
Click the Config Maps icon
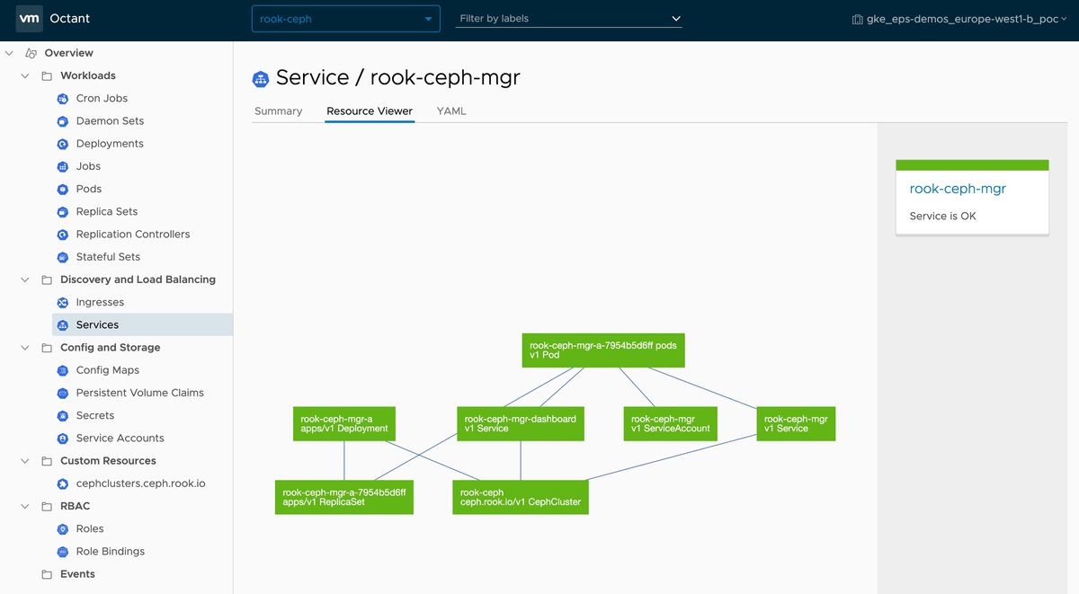[63, 370]
